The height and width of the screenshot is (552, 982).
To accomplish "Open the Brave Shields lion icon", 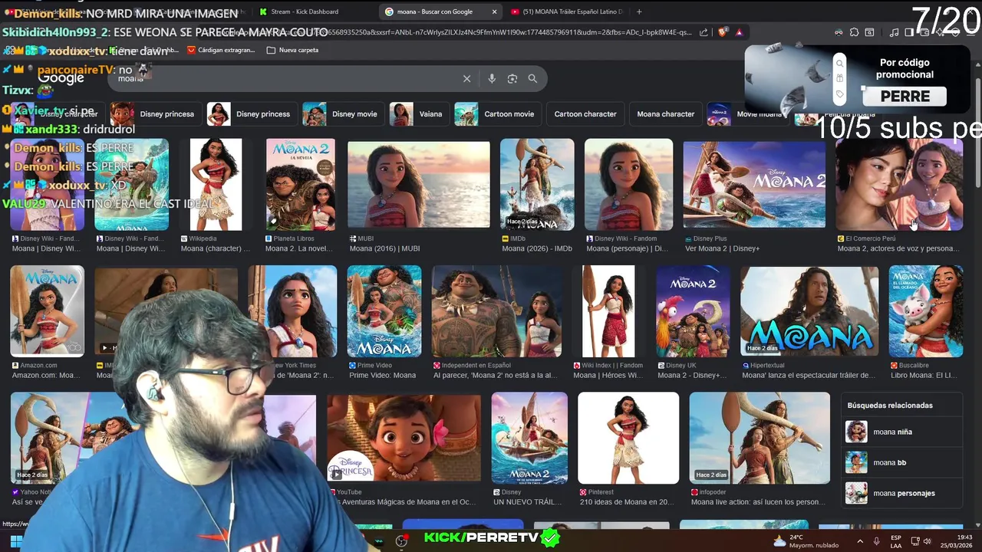I will click(723, 32).
